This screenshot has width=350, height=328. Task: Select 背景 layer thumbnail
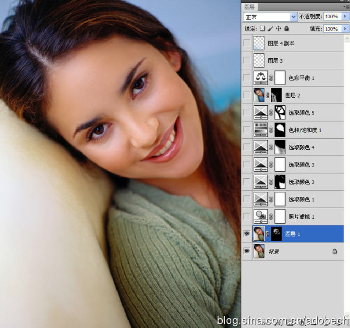click(x=259, y=251)
